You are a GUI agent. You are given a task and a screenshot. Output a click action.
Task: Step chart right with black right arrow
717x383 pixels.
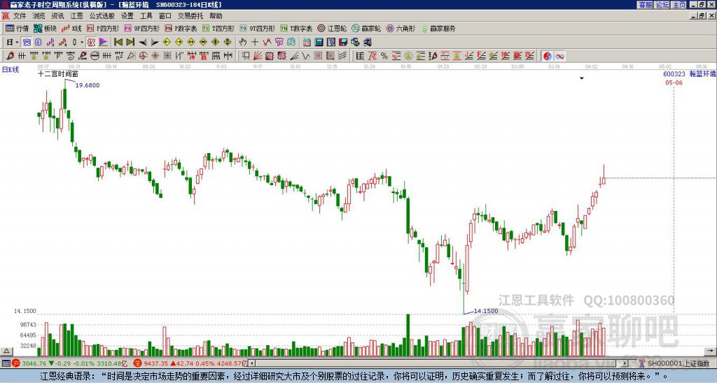pyautogui.click(x=155, y=43)
